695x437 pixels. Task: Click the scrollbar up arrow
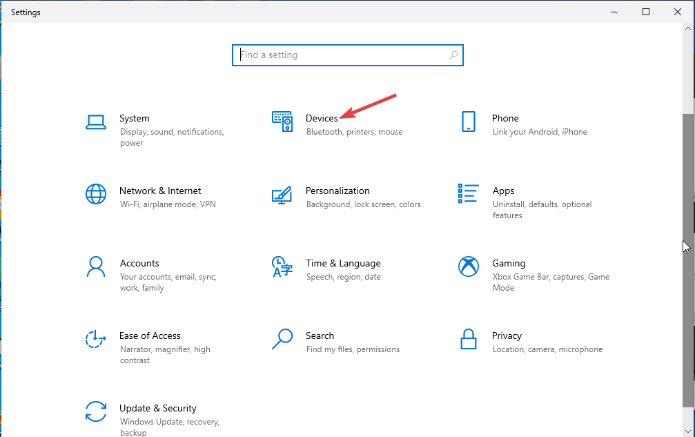[x=688, y=28]
